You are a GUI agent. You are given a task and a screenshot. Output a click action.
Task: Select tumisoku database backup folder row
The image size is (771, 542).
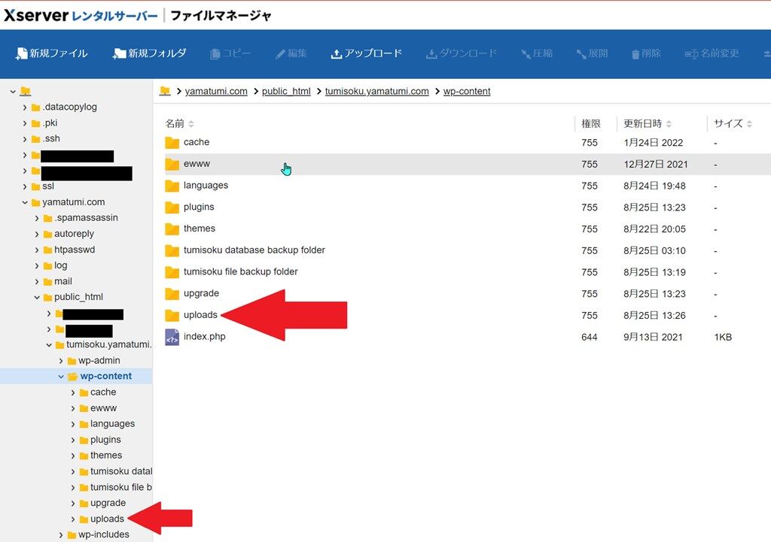pos(467,250)
